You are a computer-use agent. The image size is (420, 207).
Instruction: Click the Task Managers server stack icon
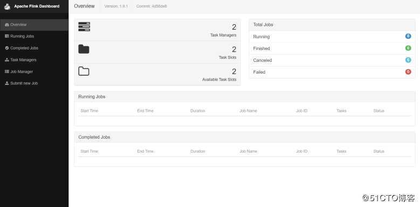[x=84, y=27]
